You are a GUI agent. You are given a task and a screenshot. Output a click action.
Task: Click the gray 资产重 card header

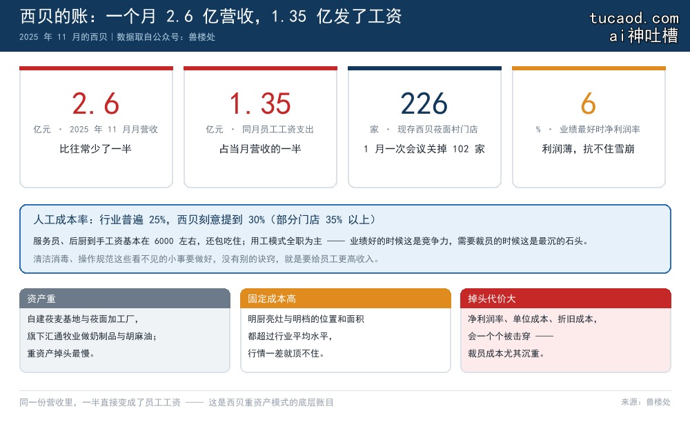pyautogui.click(x=125, y=299)
